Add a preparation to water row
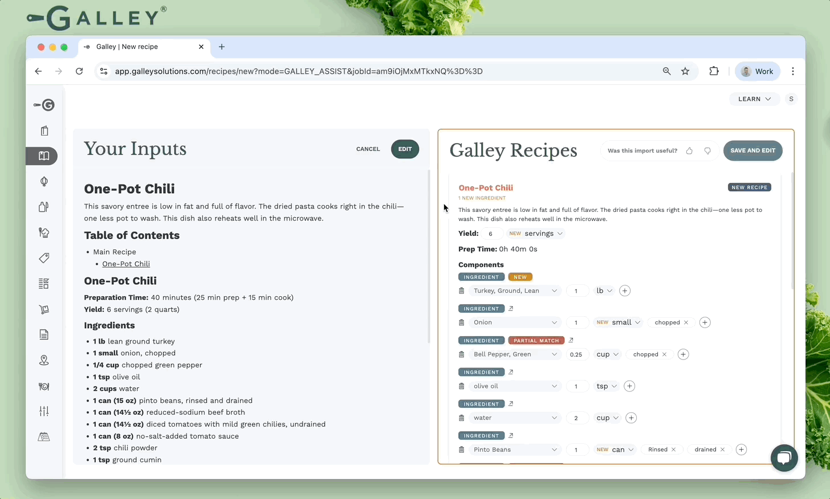The height and width of the screenshot is (499, 830). (631, 418)
